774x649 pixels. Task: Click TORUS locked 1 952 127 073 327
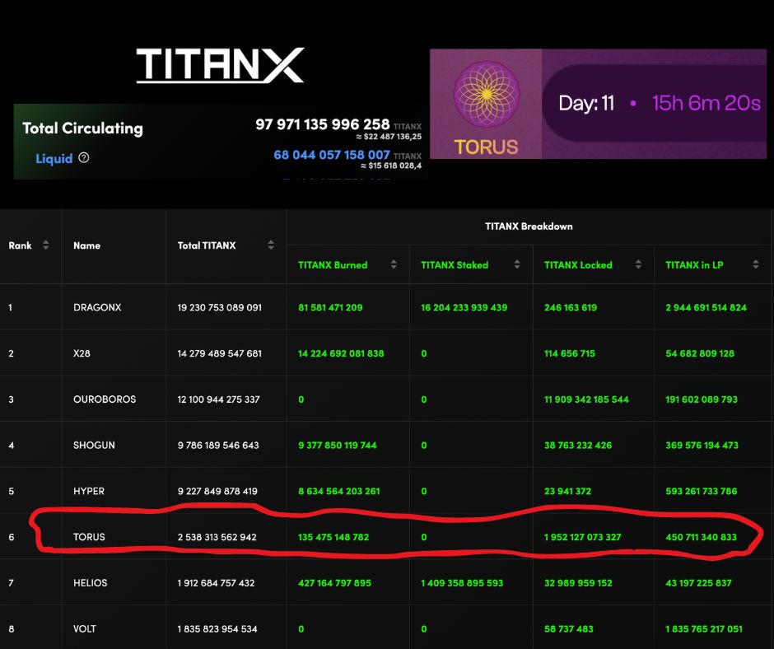(x=582, y=537)
